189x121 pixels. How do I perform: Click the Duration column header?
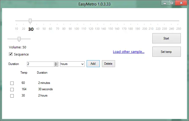coord(42,73)
